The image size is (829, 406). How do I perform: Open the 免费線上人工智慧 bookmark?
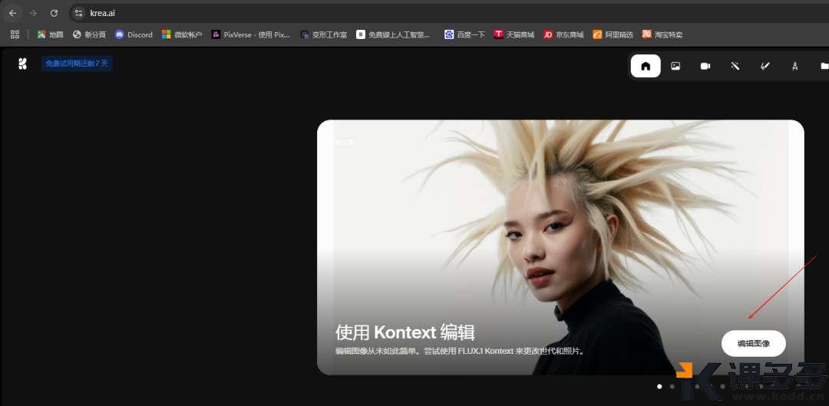tap(393, 34)
